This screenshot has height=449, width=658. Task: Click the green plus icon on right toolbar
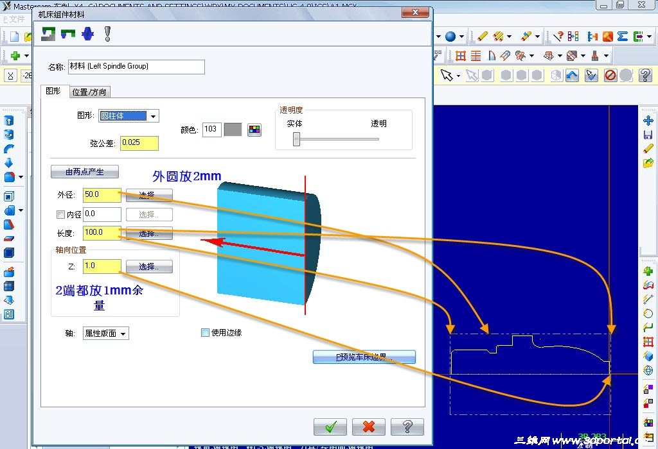648,271
